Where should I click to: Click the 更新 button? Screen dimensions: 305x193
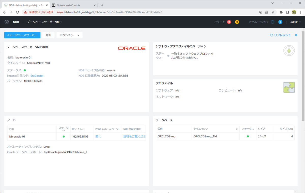(x=48, y=35)
